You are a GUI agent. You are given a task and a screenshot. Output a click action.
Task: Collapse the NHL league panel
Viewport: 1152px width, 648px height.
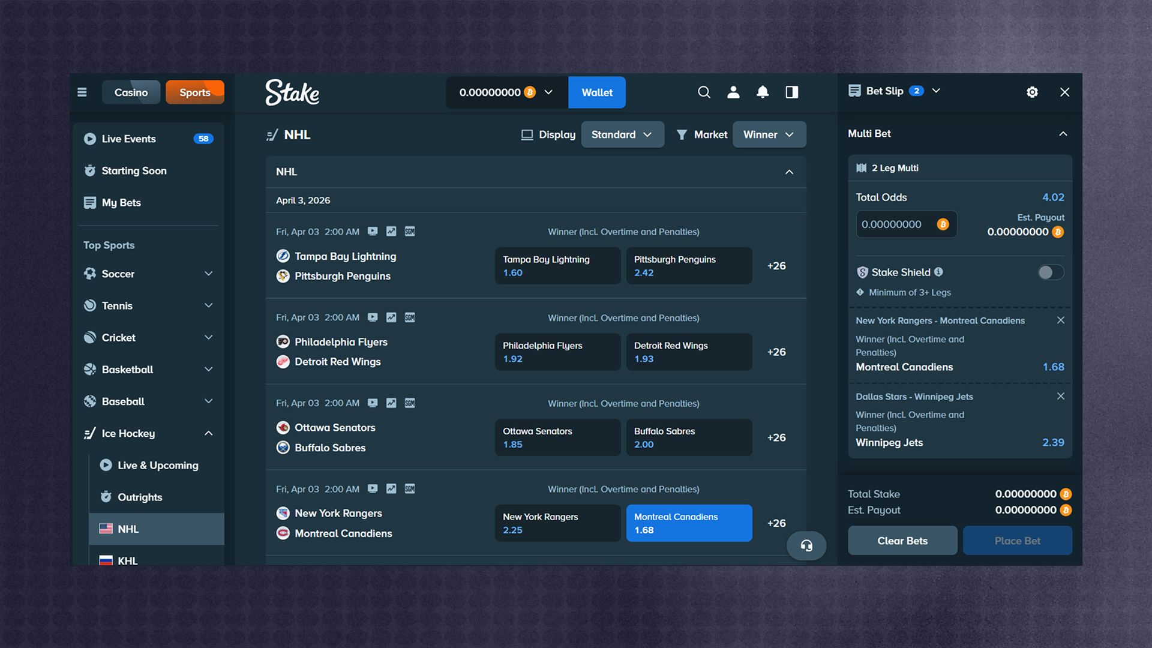[x=789, y=172]
